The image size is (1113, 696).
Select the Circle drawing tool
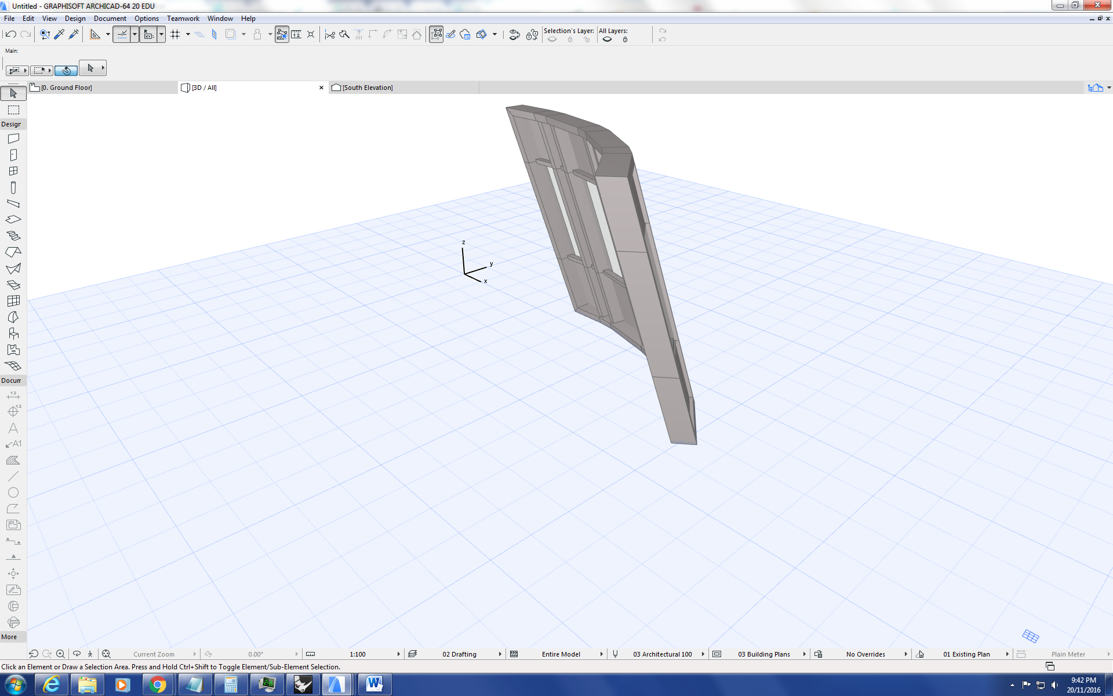point(13,492)
